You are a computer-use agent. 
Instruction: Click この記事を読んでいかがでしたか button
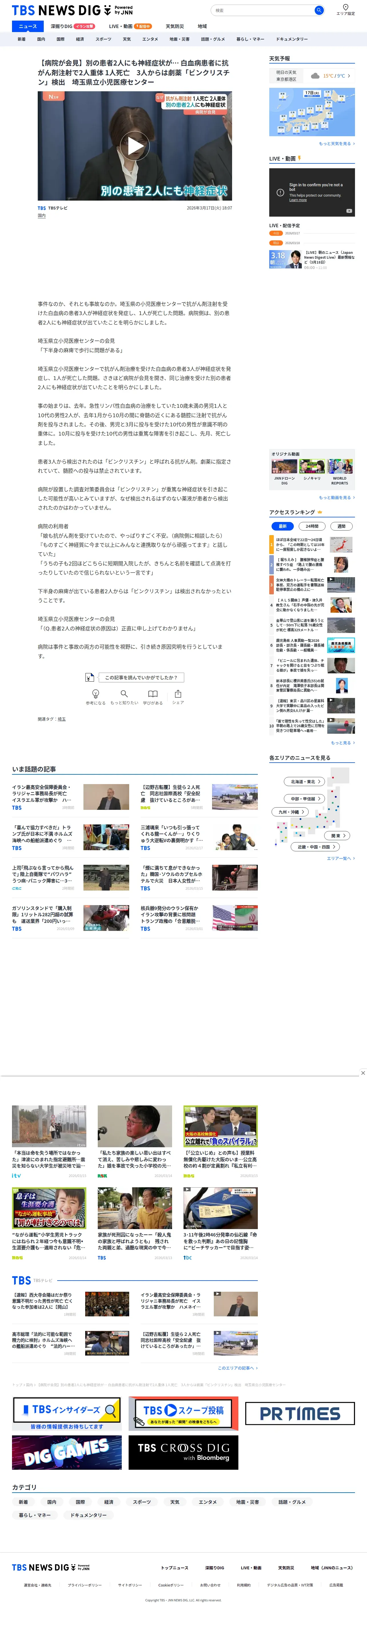[141, 677]
